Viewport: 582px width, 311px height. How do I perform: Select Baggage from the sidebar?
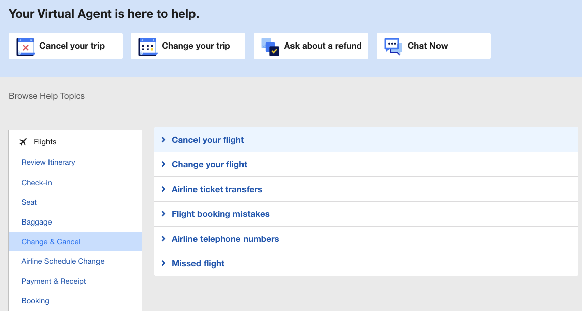36,222
